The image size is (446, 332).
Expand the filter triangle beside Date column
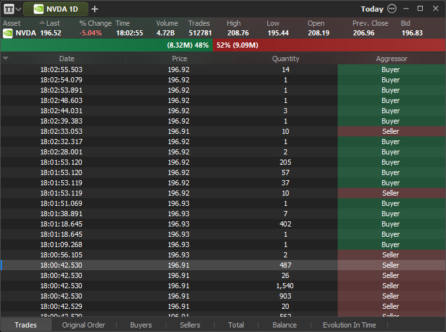pos(5,58)
